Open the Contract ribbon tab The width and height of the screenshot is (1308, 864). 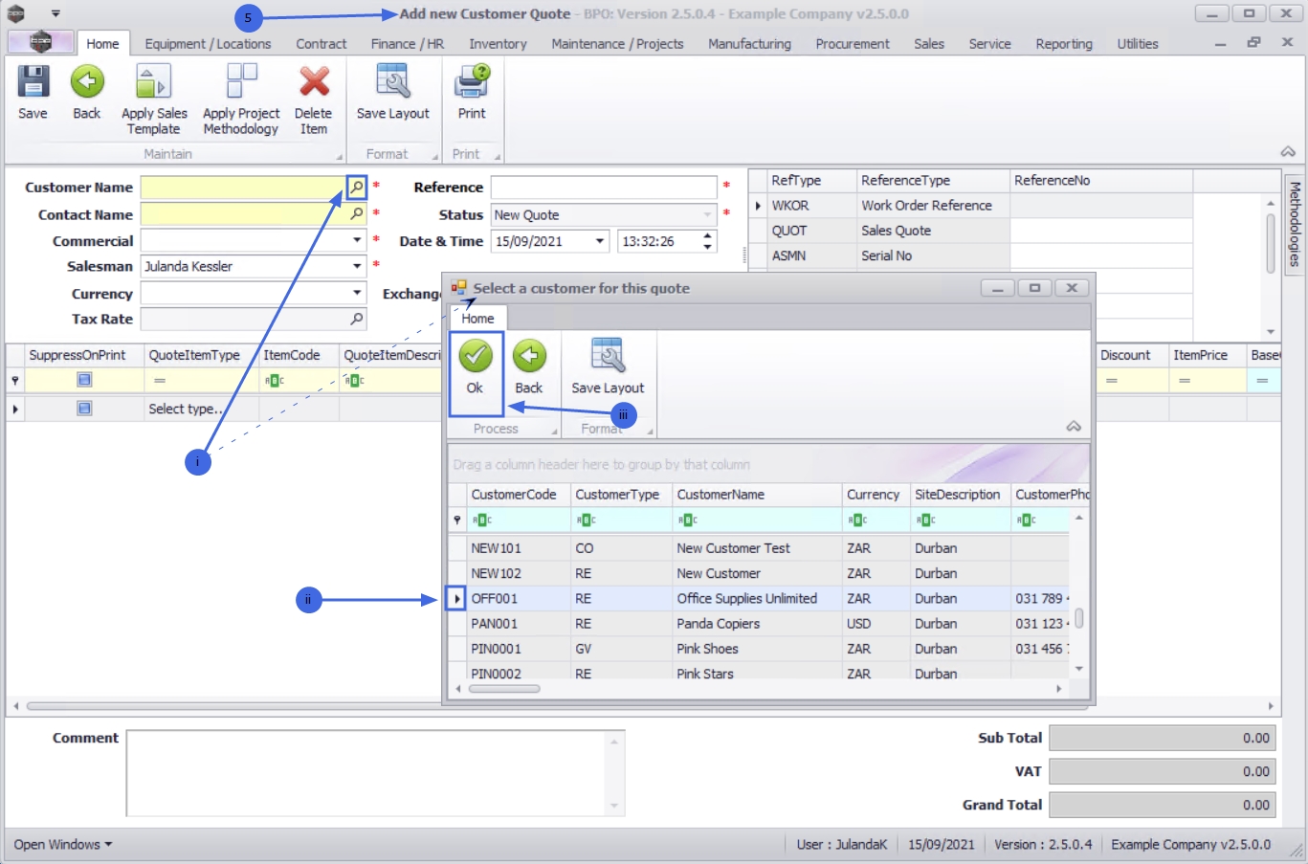pyautogui.click(x=321, y=43)
